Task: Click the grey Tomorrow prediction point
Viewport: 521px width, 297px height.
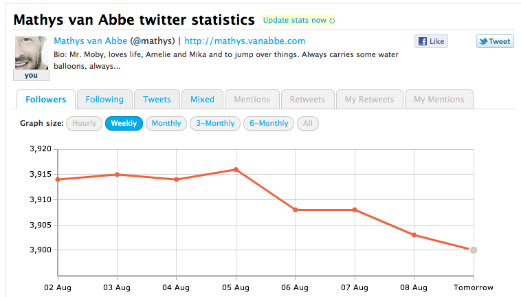Action: [x=473, y=250]
